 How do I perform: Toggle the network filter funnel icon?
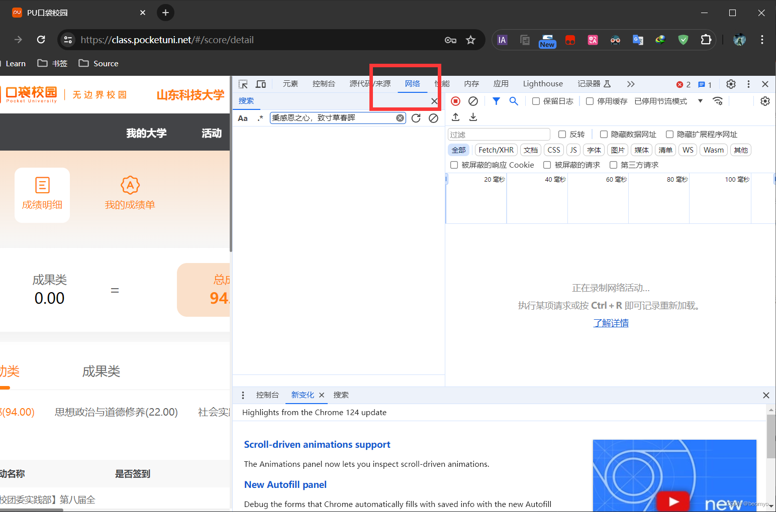coord(496,101)
